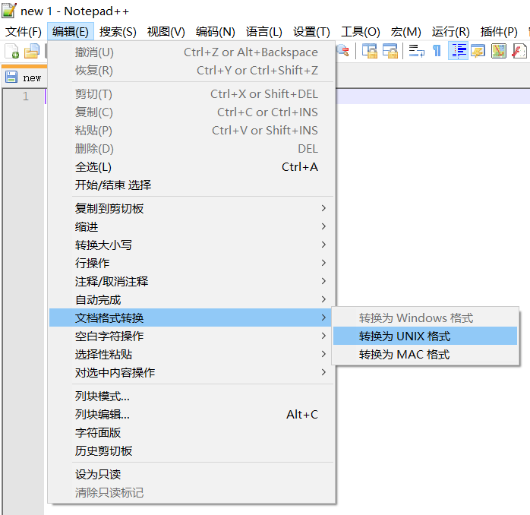Open the 插件(P) menu

click(x=499, y=32)
